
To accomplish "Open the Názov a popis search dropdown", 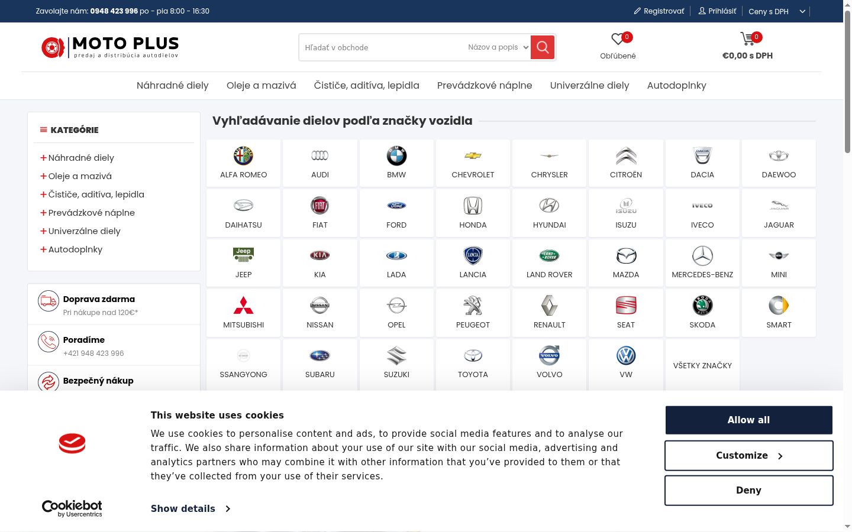I will pos(498,47).
